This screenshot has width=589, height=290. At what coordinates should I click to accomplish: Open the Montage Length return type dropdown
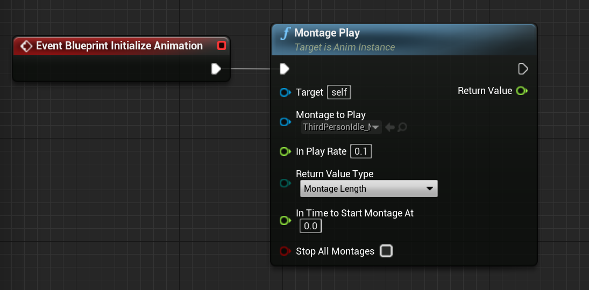pos(369,189)
